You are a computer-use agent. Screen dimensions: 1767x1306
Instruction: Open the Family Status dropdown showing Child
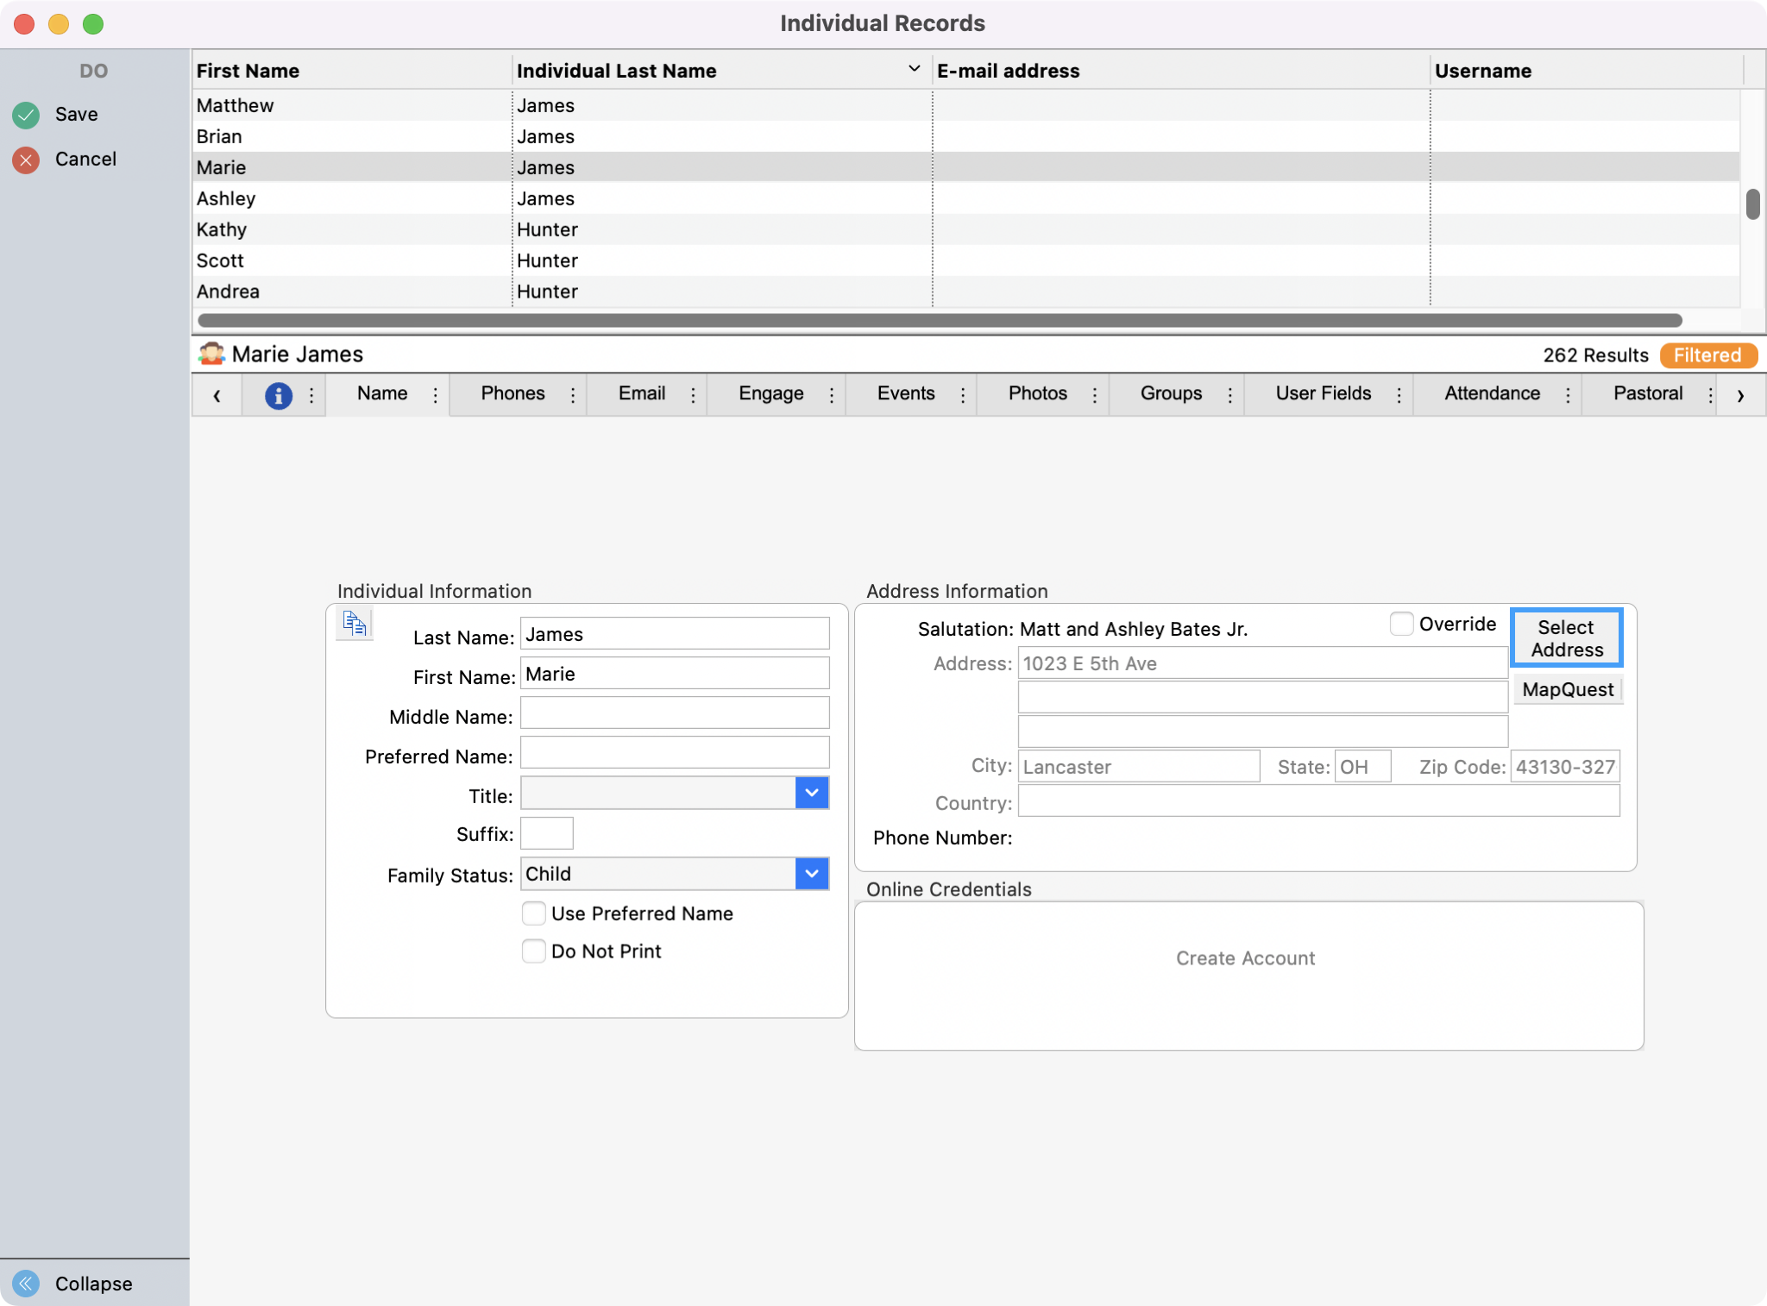coord(809,874)
